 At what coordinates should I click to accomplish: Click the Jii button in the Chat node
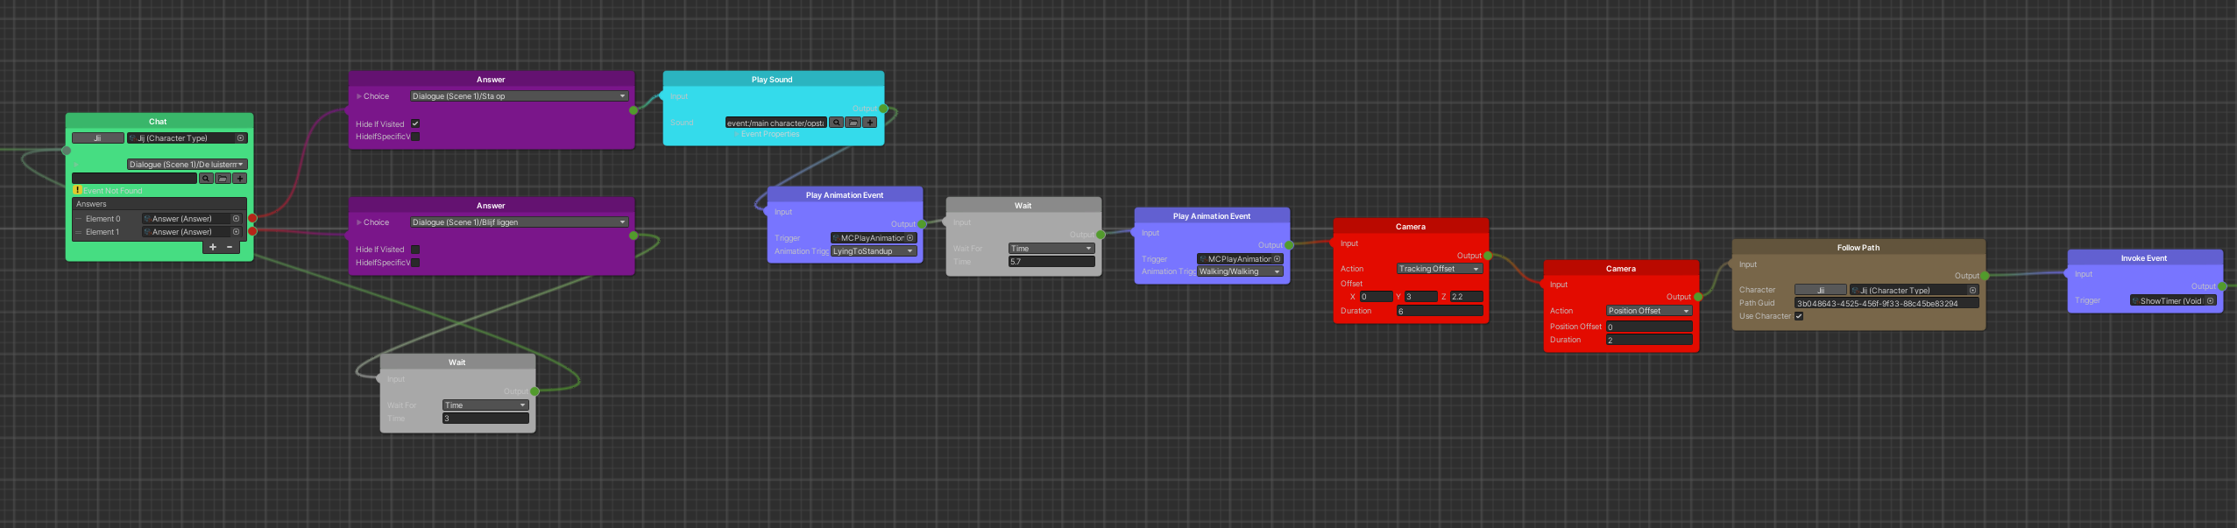[x=97, y=138]
